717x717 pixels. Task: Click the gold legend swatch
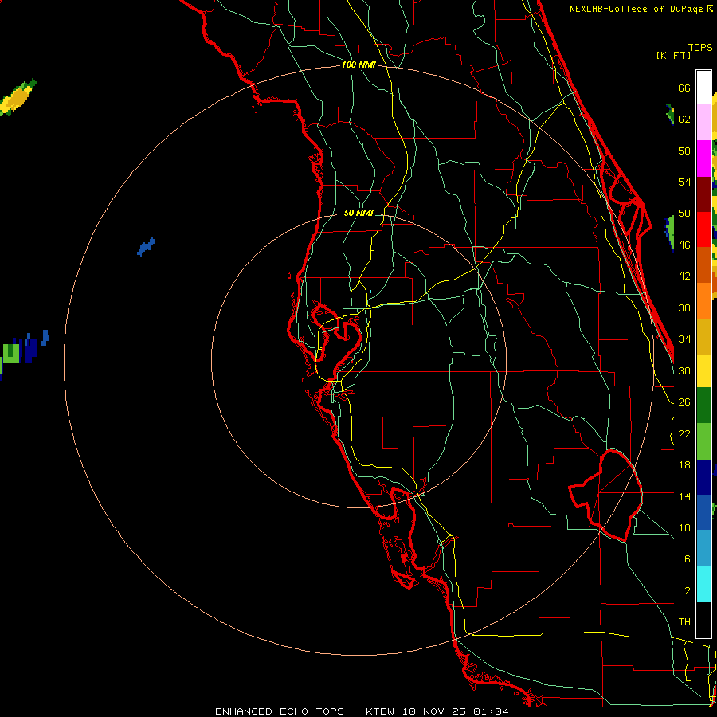[703, 337]
